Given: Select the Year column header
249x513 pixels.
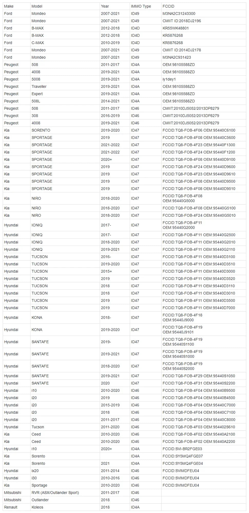Looking at the screenshot, I should (105, 6).
